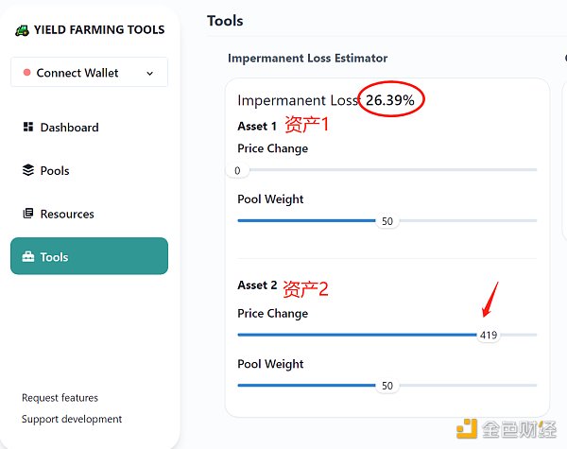Image resolution: width=567 pixels, height=449 pixels.
Task: Click the Tools page heading
Action: (225, 21)
